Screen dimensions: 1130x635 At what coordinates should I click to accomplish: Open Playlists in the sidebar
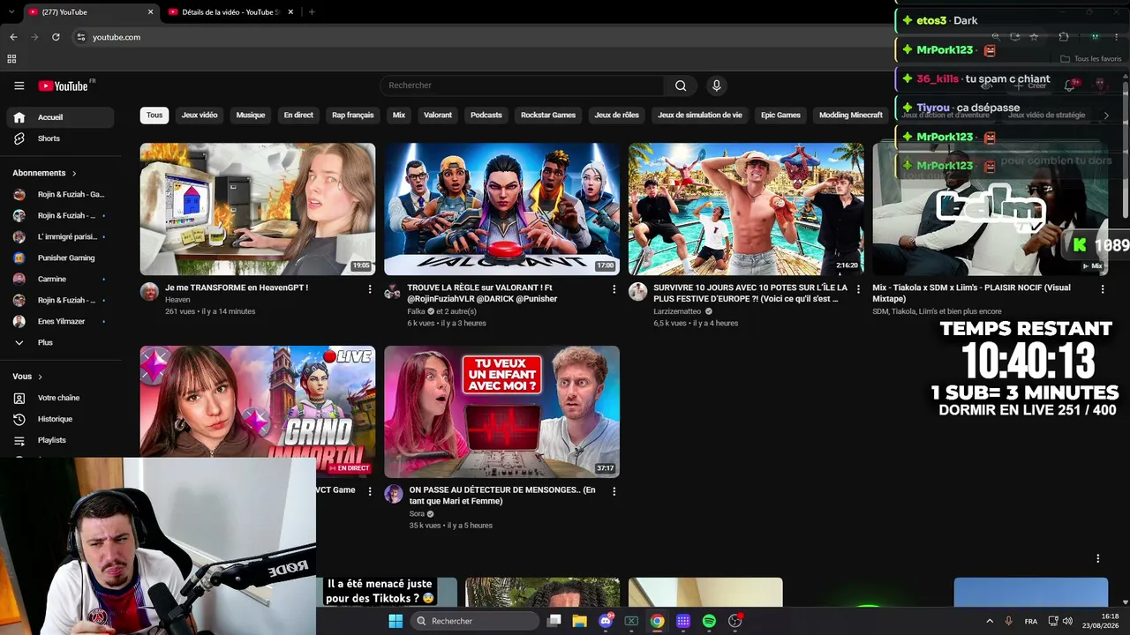point(61,440)
